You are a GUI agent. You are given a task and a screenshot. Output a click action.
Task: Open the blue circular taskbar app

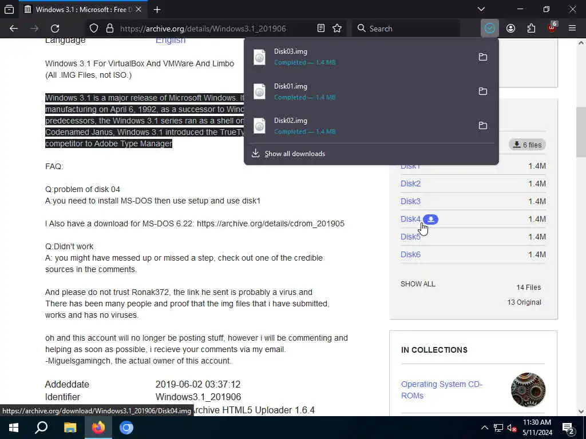(126, 428)
